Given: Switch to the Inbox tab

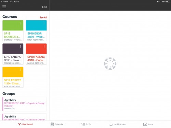Looking at the screenshot, I should (x=148, y=124).
